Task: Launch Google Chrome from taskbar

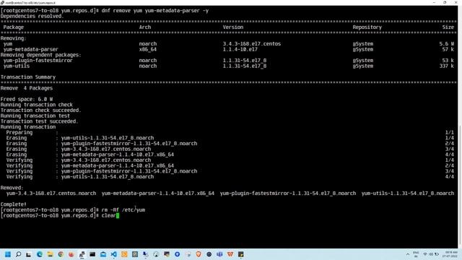Action: 61,254
